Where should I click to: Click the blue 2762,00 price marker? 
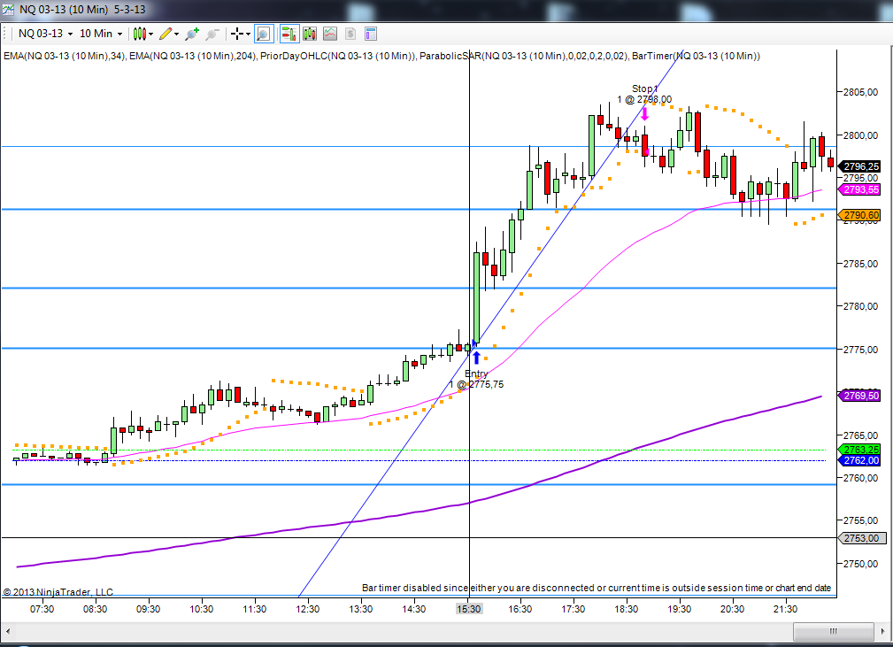859,460
